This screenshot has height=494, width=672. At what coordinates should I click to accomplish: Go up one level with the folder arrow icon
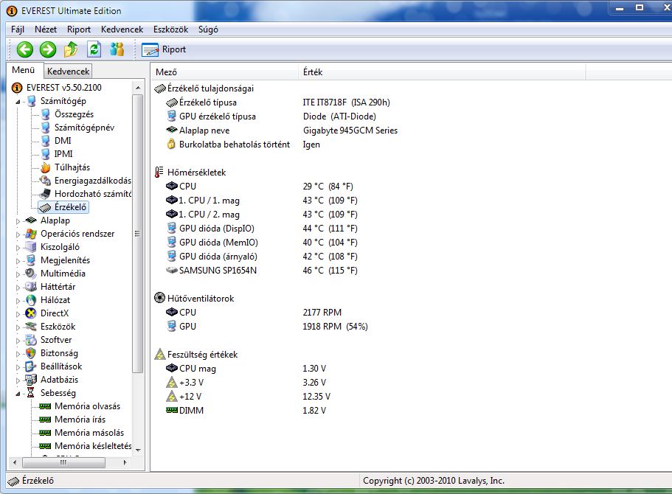tap(71, 49)
